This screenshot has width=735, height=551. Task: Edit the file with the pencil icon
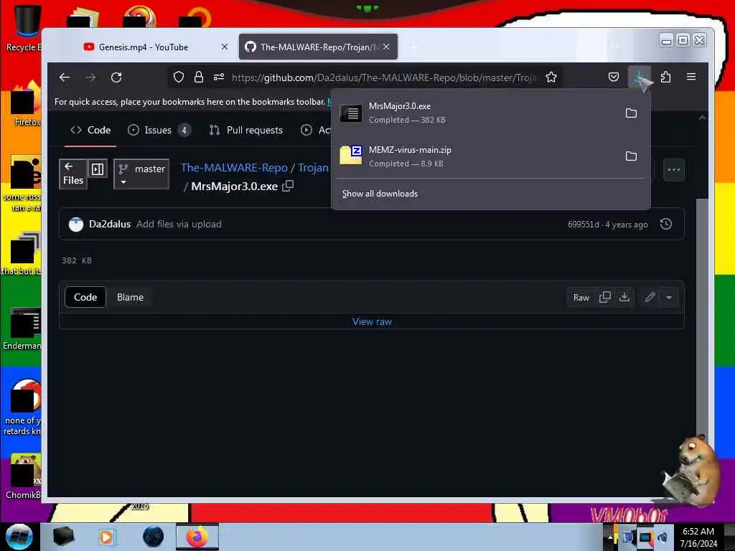(x=650, y=297)
